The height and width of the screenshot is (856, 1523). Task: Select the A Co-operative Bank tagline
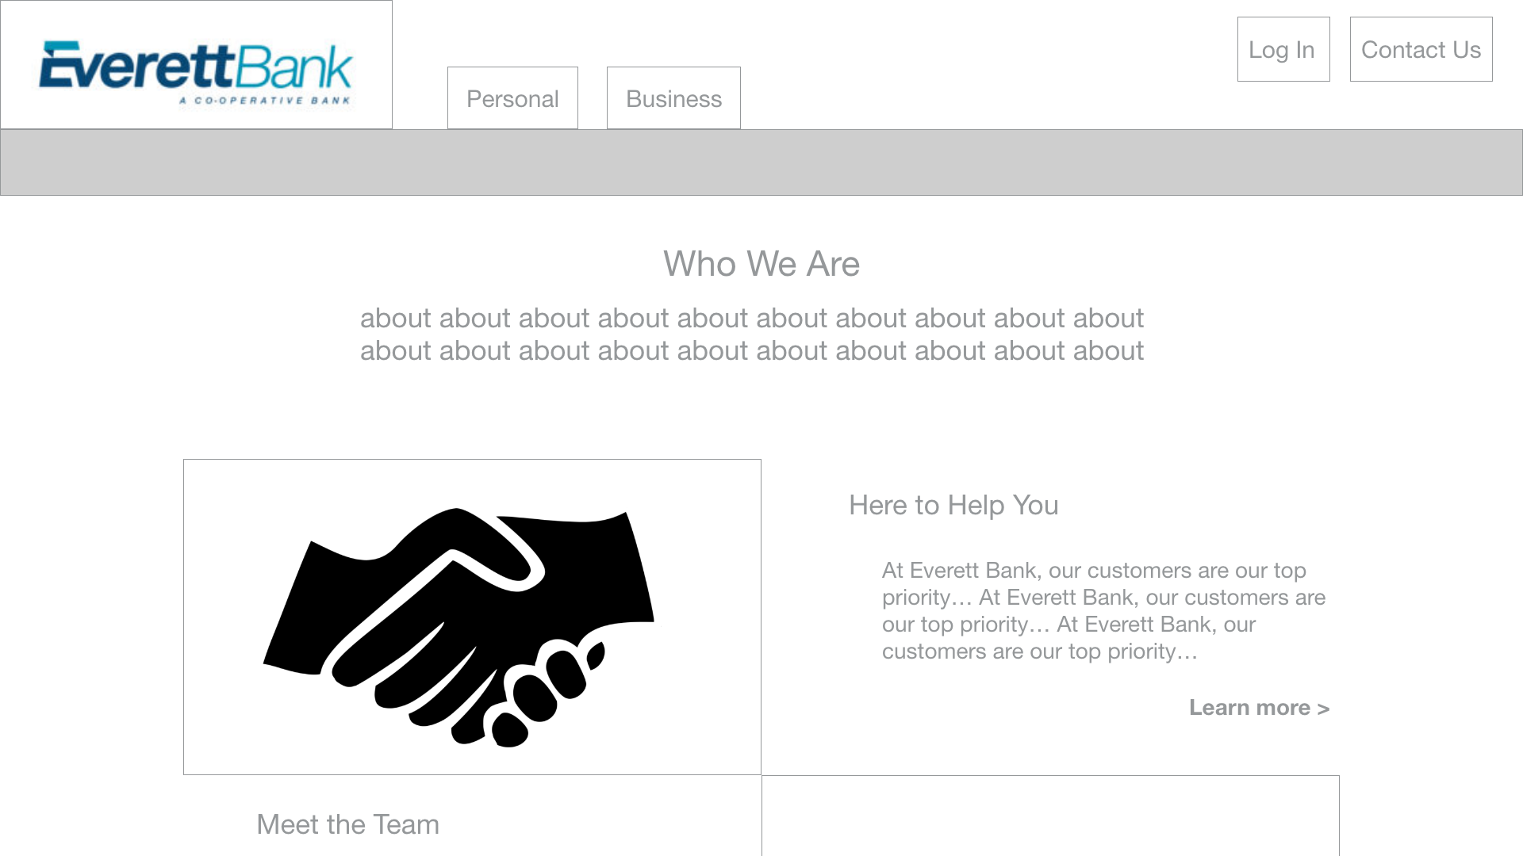[x=265, y=101]
